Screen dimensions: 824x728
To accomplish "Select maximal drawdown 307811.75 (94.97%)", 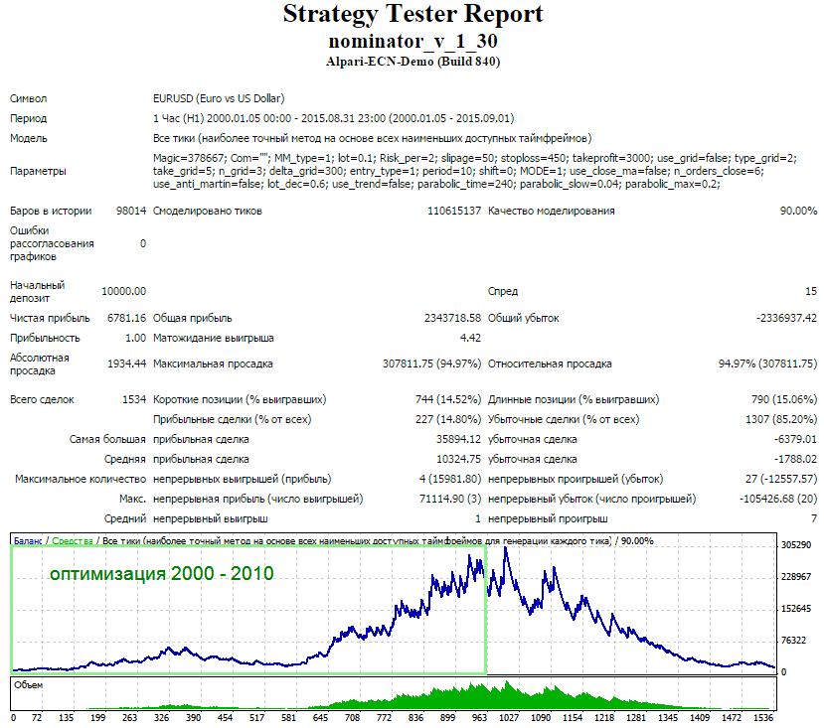I will coord(431,364).
